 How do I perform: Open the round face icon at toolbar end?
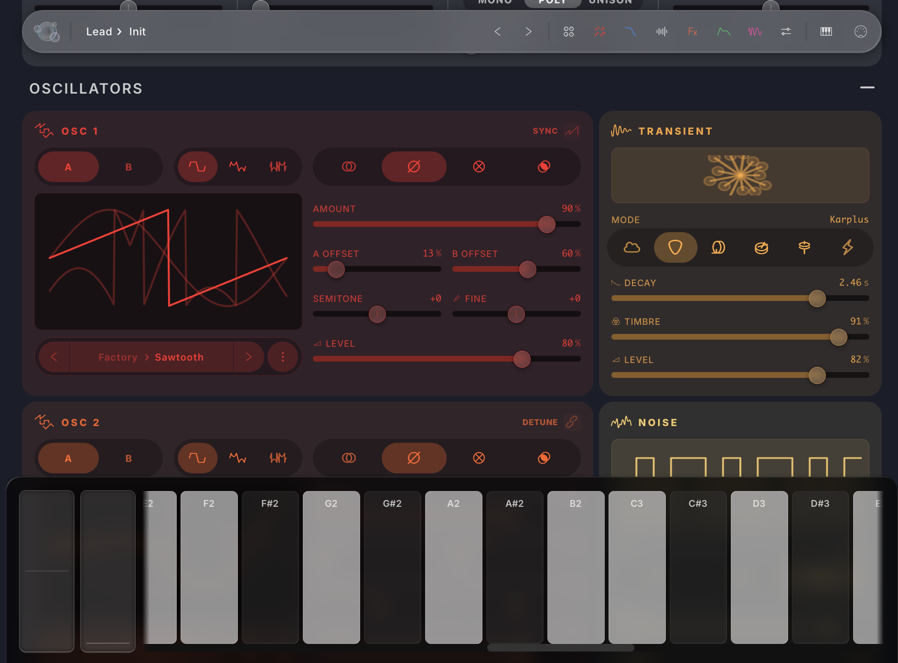click(x=860, y=32)
